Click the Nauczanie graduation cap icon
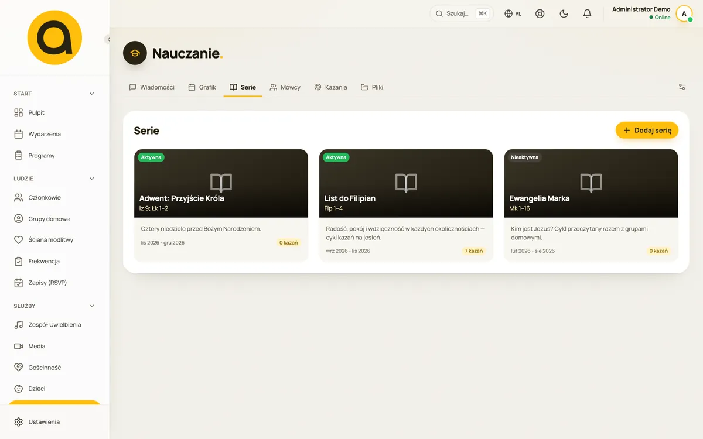This screenshot has height=439, width=703. tap(135, 53)
